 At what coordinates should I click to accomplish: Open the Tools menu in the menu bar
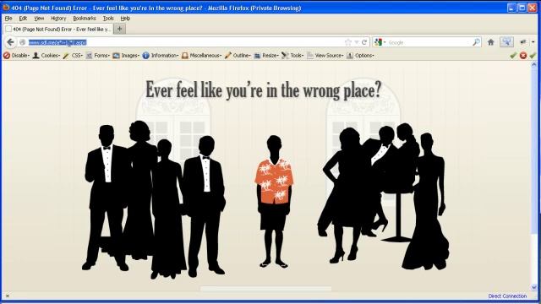coord(108,19)
